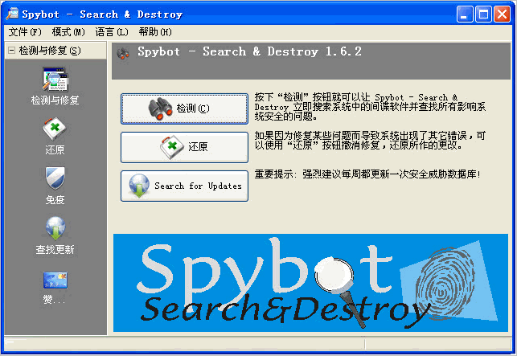Minimize the Spybot window
This screenshot has width=517, height=356.
tap(465, 14)
